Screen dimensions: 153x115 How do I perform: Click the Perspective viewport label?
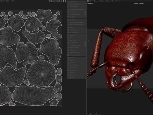[x=90, y=4]
